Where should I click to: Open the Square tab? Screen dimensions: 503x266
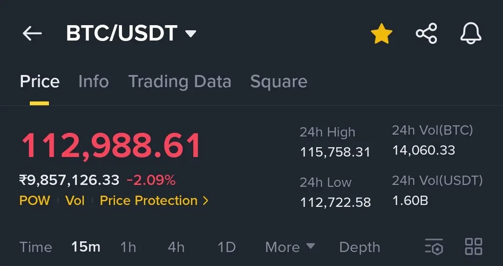[x=279, y=82]
